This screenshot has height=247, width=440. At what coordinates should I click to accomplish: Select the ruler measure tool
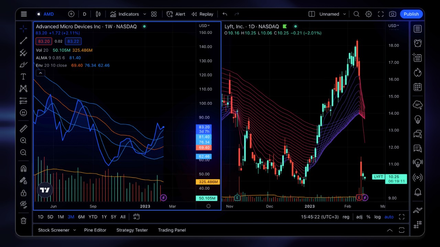pos(23,128)
